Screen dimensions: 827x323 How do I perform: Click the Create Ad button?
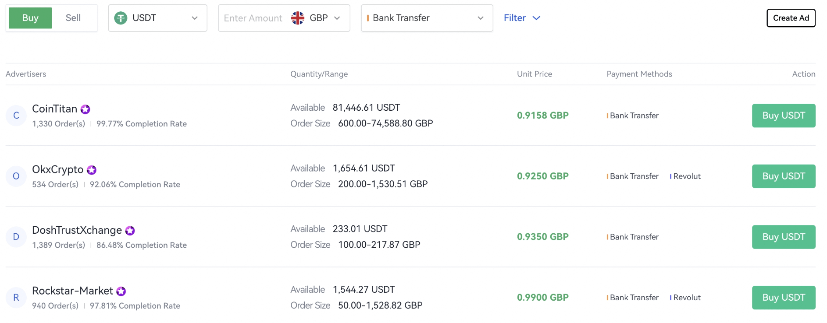coord(791,18)
